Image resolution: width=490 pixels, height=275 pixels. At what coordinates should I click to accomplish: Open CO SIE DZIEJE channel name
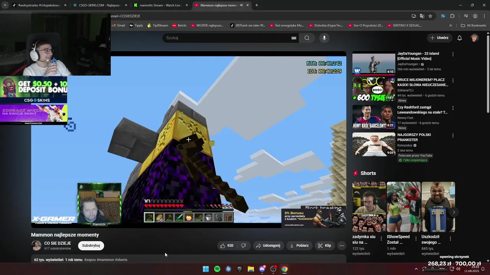57,243
